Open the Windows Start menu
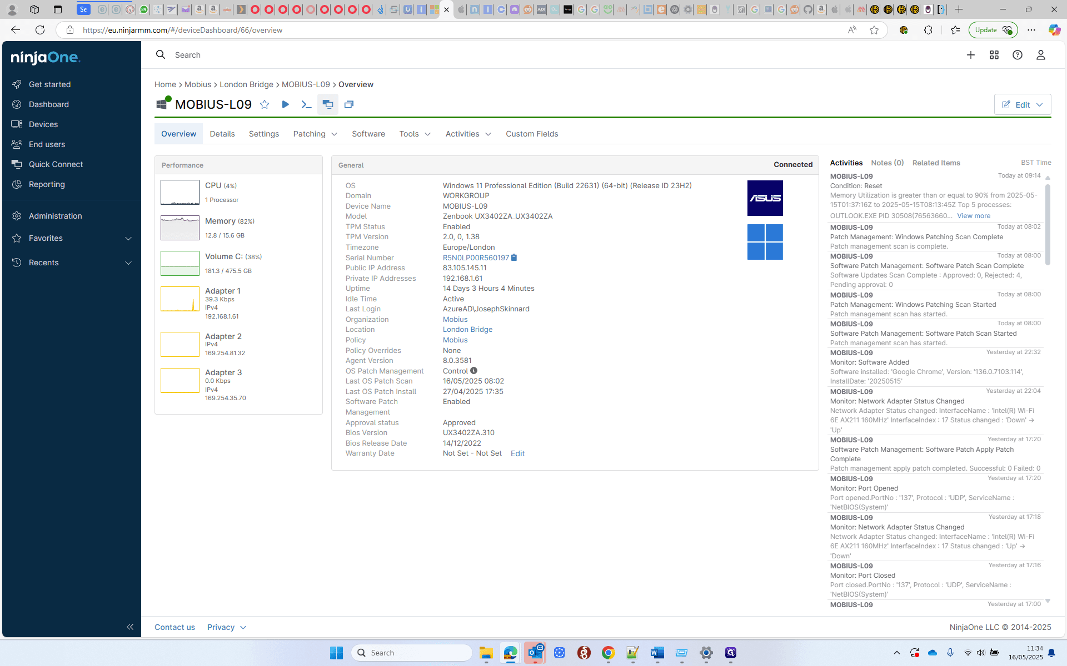Screen dimensions: 1067x666 pos(336,653)
